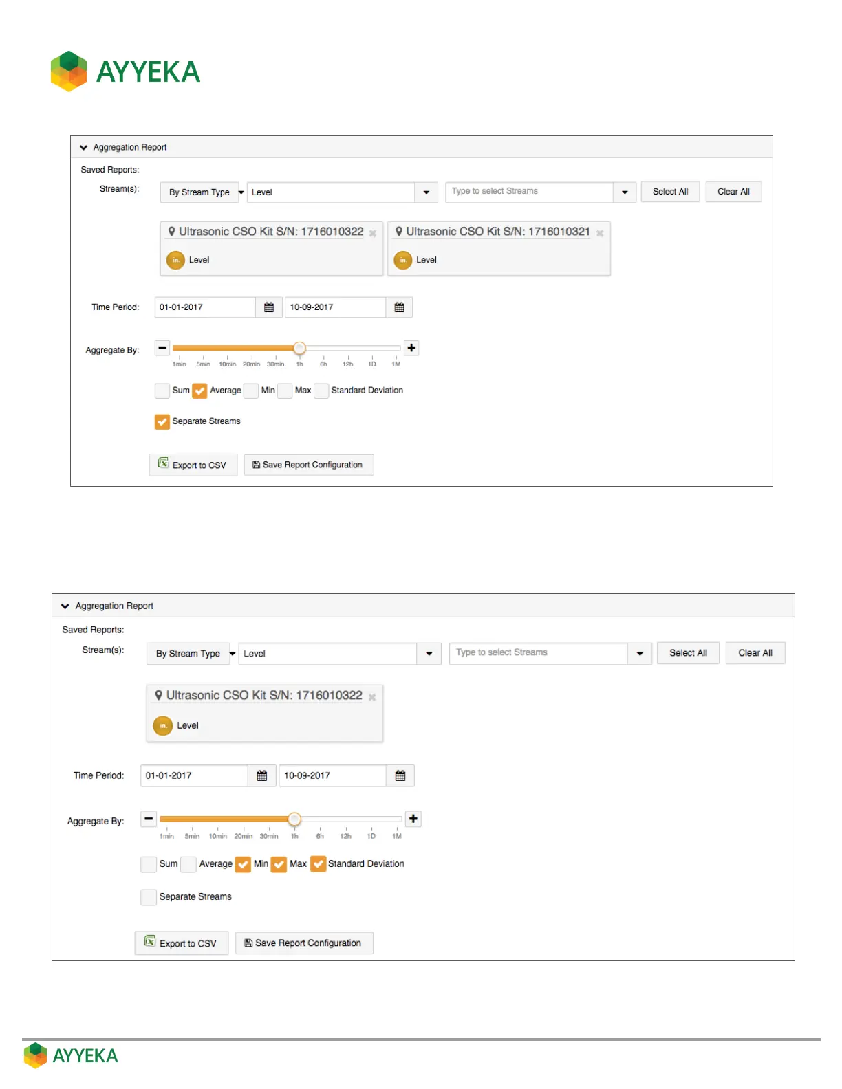
Task: Click the top Aggregate By slider handle
Action: pyautogui.click(x=299, y=348)
